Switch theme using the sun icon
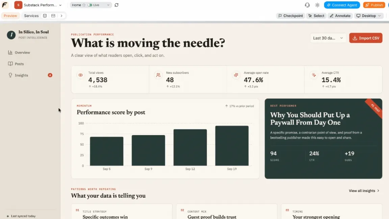This screenshot has width=389, height=219. coord(317,5)
